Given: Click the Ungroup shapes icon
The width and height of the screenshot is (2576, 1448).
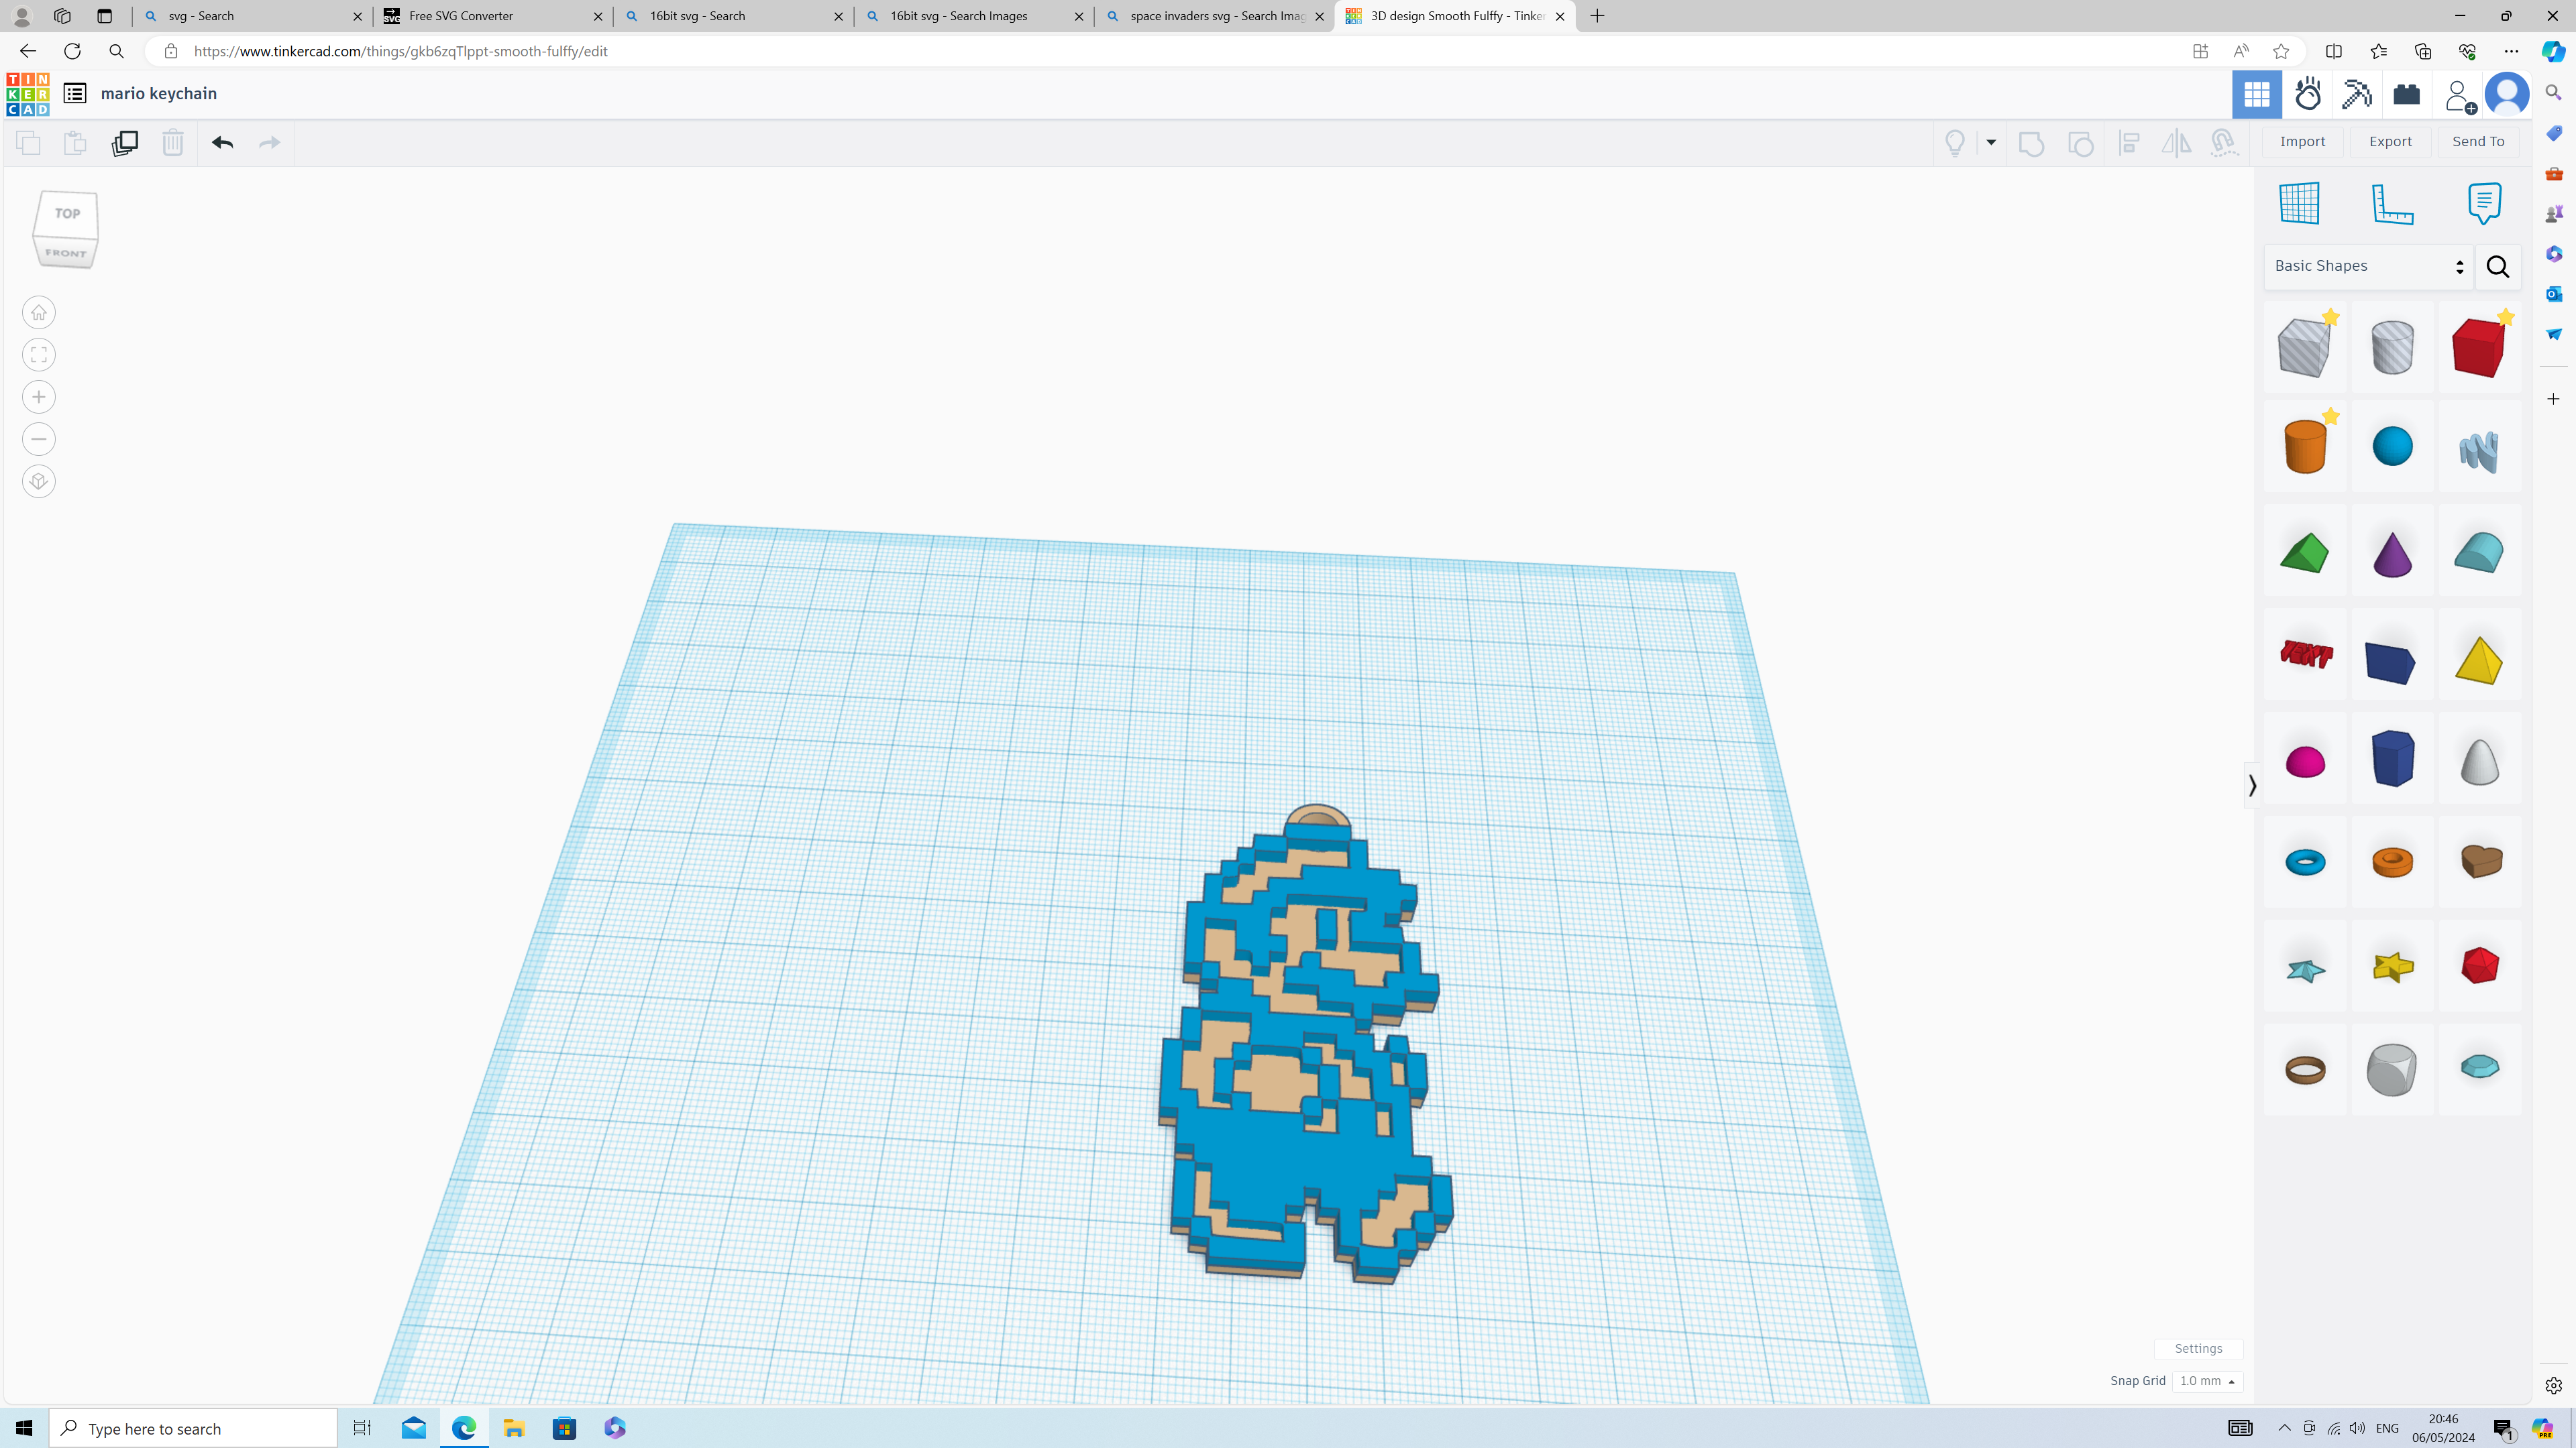Looking at the screenshot, I should click(2080, 143).
